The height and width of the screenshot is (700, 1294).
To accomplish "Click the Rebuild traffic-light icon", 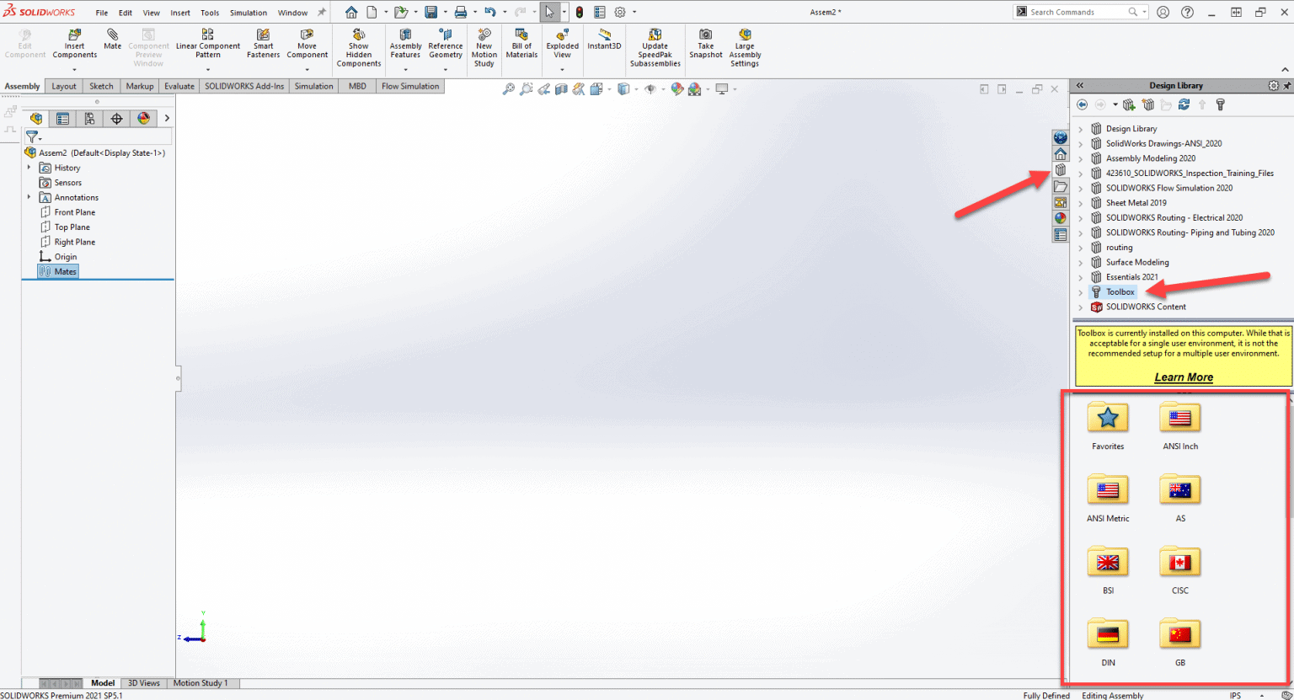I will click(580, 12).
